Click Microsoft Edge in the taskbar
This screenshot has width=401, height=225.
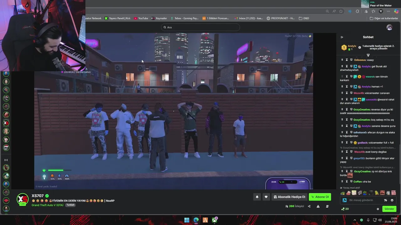click(196, 220)
